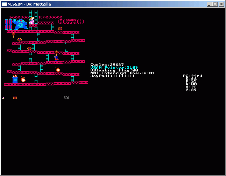Click the cyan VRAM Pointer line
Image resolution: width=226 pixels, height=176 pixels.
pyautogui.click(x=114, y=67)
